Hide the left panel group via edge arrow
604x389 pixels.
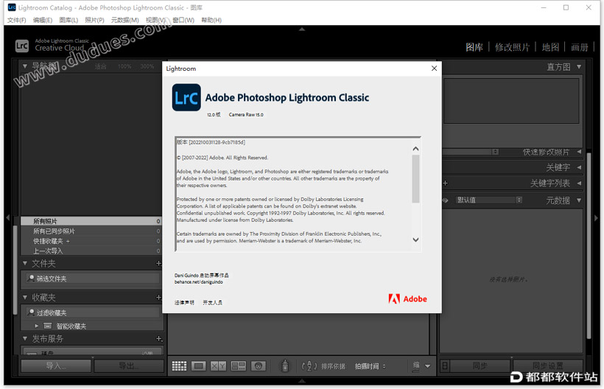(x=7, y=218)
